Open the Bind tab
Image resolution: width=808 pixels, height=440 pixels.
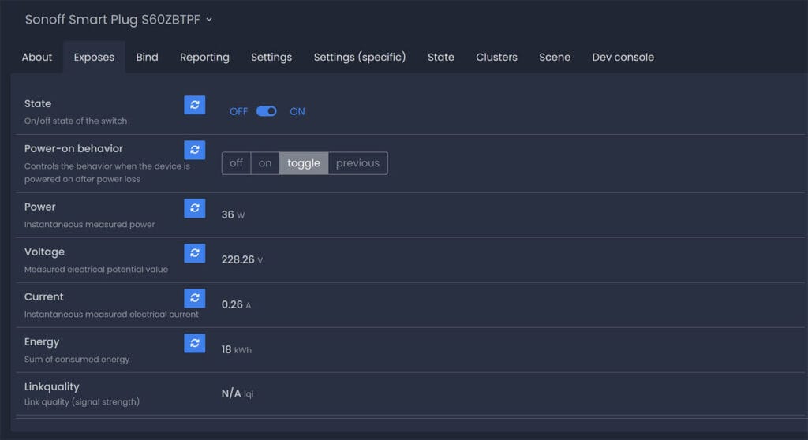(147, 58)
